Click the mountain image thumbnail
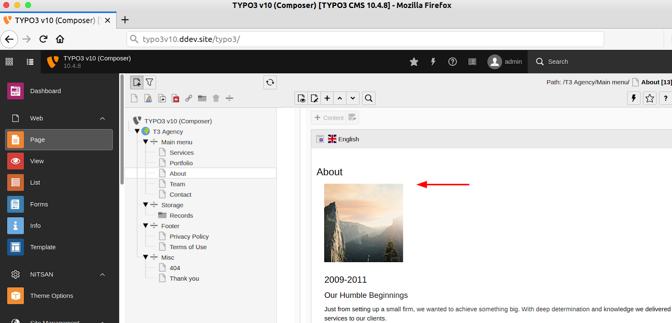Screen dimensions: 672x323 click(x=364, y=223)
